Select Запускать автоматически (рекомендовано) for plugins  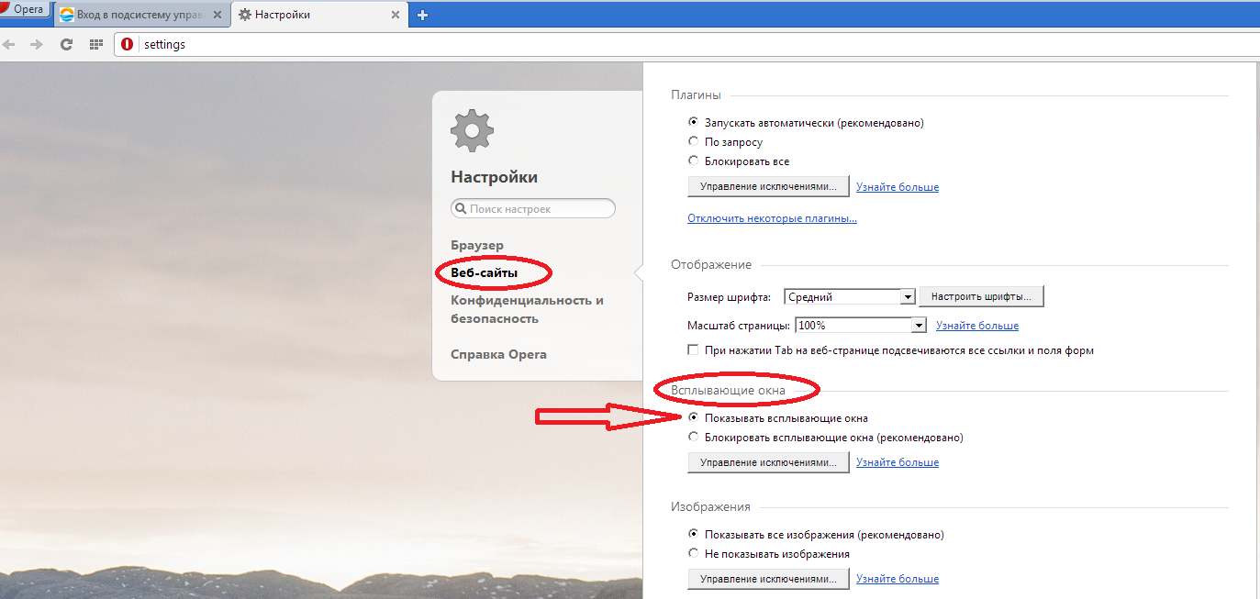(x=693, y=122)
